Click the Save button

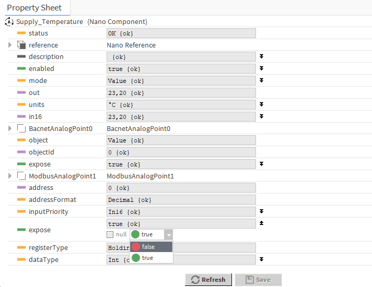click(x=258, y=280)
